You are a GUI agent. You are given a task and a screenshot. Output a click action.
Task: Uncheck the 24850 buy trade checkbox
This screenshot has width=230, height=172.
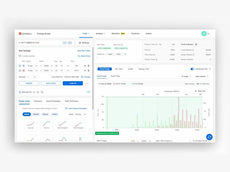click(20, 66)
